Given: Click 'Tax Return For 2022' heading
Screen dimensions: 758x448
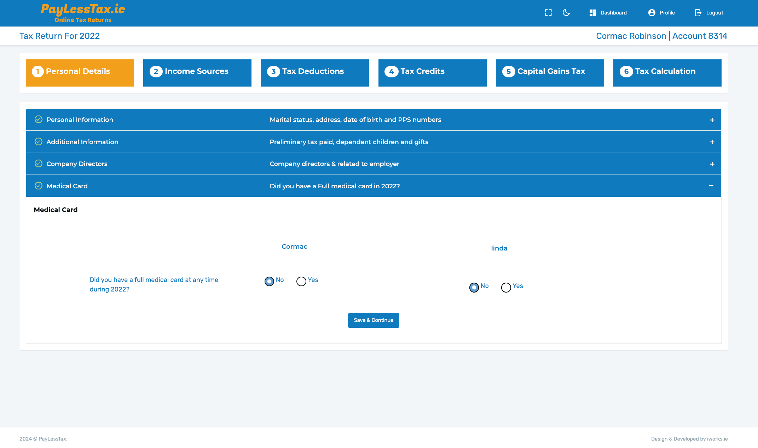Looking at the screenshot, I should point(59,36).
